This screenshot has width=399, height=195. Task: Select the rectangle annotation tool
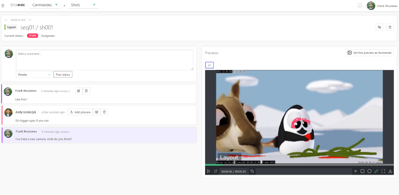pos(363,172)
